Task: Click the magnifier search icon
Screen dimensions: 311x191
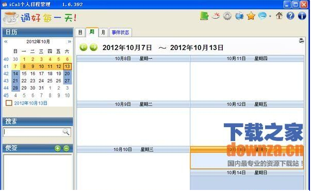Action: coord(66,132)
